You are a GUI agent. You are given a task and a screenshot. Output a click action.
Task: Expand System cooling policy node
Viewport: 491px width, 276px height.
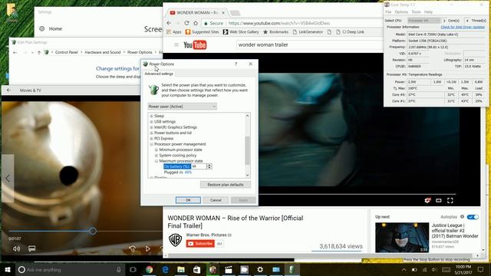(157, 156)
